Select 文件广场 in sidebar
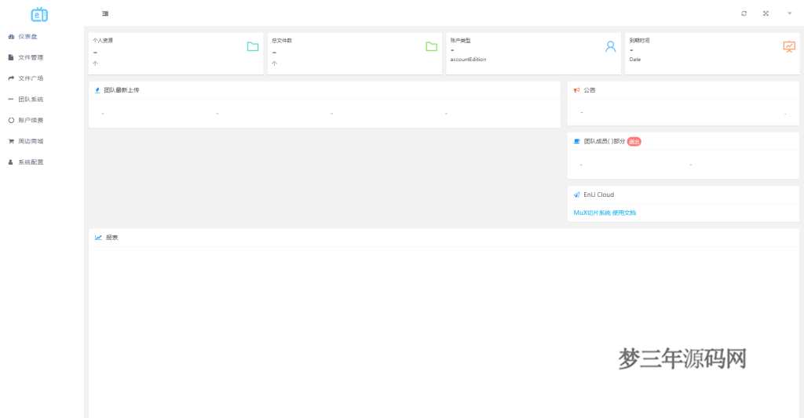 tap(30, 78)
